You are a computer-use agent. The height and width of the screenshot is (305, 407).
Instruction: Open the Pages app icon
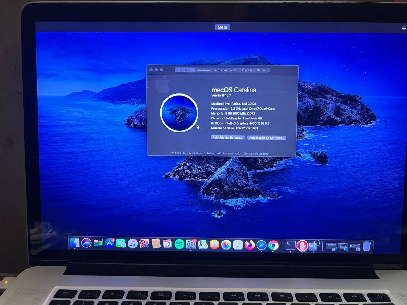238,245
